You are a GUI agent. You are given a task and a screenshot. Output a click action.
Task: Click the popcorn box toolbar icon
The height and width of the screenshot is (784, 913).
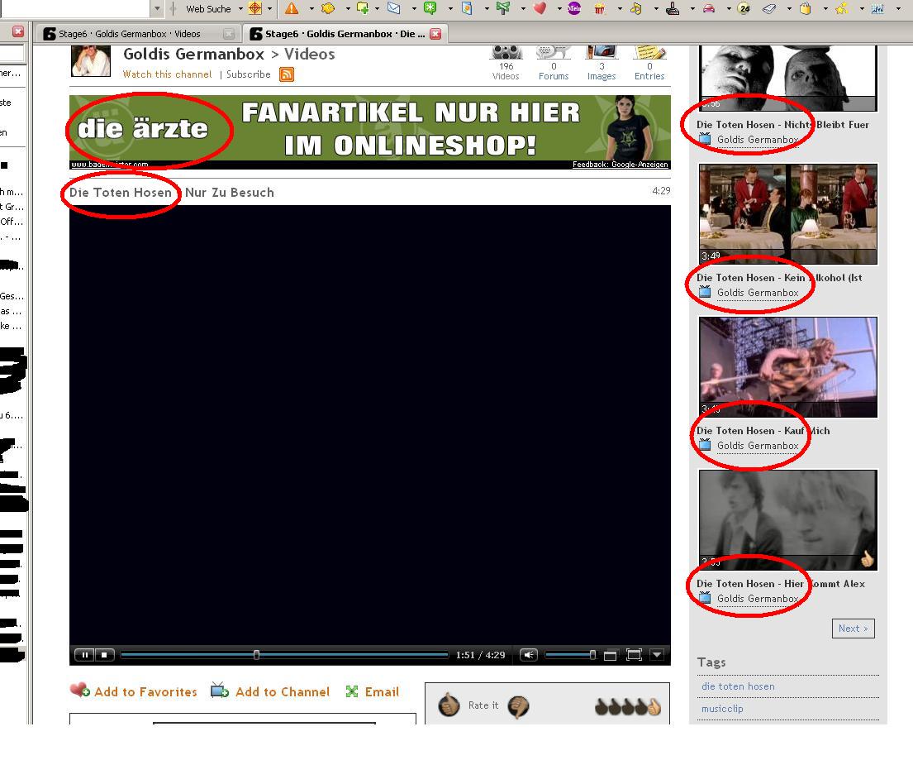click(599, 8)
